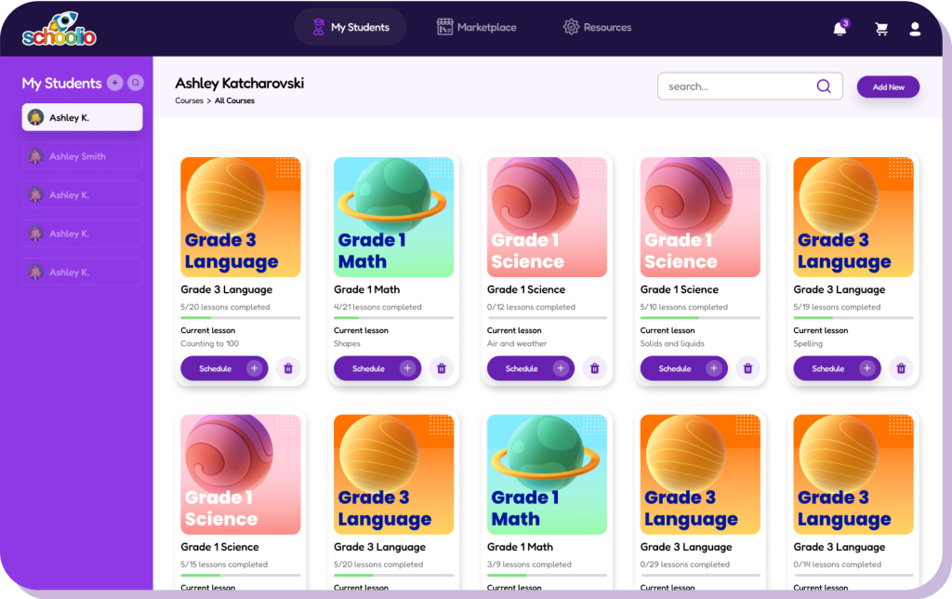Click the 'Spelling' current lesson text
Screen dimensions: 952x599
point(808,344)
